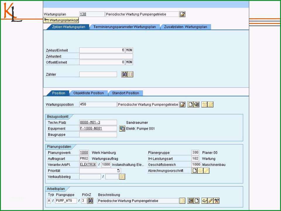Click greyed note icon after Arbeitsplan Beschreibung
Screen dimensions: 281x211
point(182,201)
